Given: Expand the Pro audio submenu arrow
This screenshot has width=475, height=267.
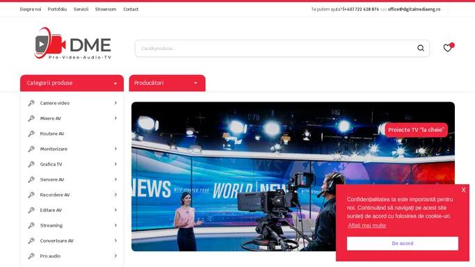Looking at the screenshot, I should pyautogui.click(x=115, y=256).
